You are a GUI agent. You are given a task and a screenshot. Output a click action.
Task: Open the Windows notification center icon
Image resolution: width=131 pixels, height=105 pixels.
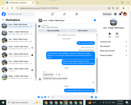point(127,102)
